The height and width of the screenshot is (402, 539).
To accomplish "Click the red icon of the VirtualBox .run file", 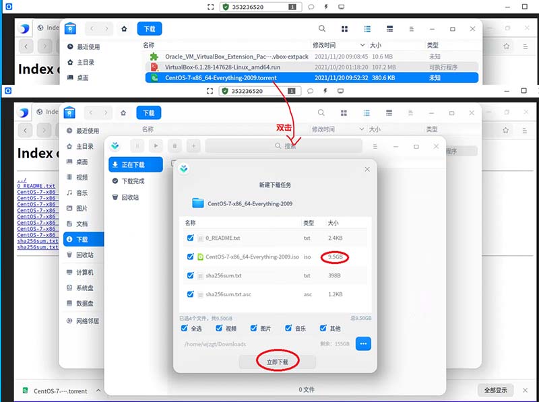I will 154,67.
